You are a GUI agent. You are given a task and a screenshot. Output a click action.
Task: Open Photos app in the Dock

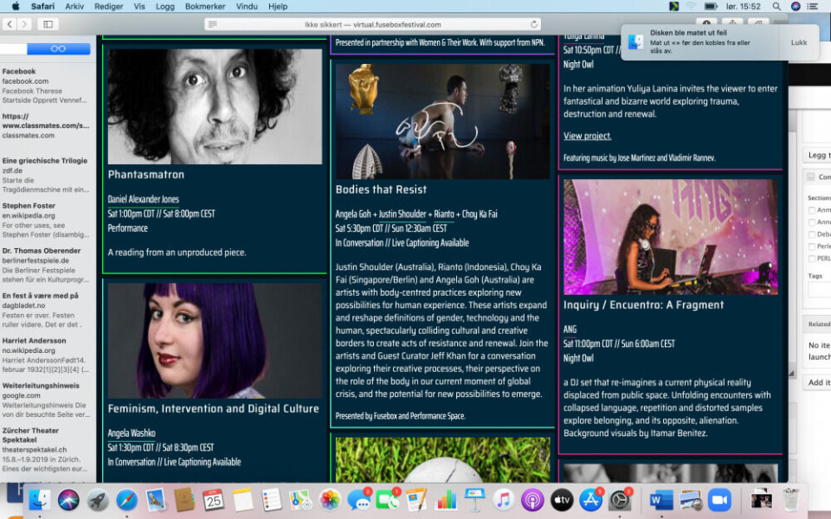click(x=330, y=499)
